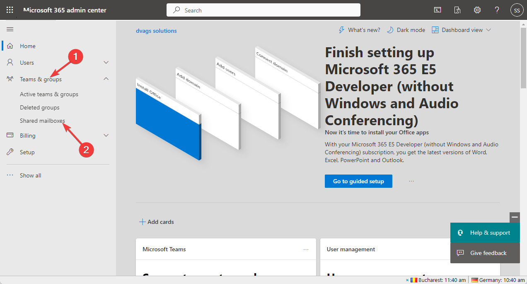Image resolution: width=527 pixels, height=284 pixels.
Task: Click the Users person icon
Action: [x=10, y=62]
